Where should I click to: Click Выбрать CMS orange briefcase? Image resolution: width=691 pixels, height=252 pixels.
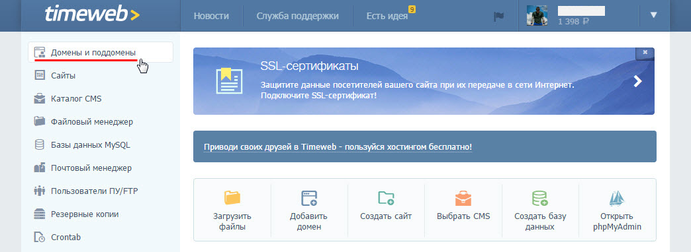pos(463,199)
